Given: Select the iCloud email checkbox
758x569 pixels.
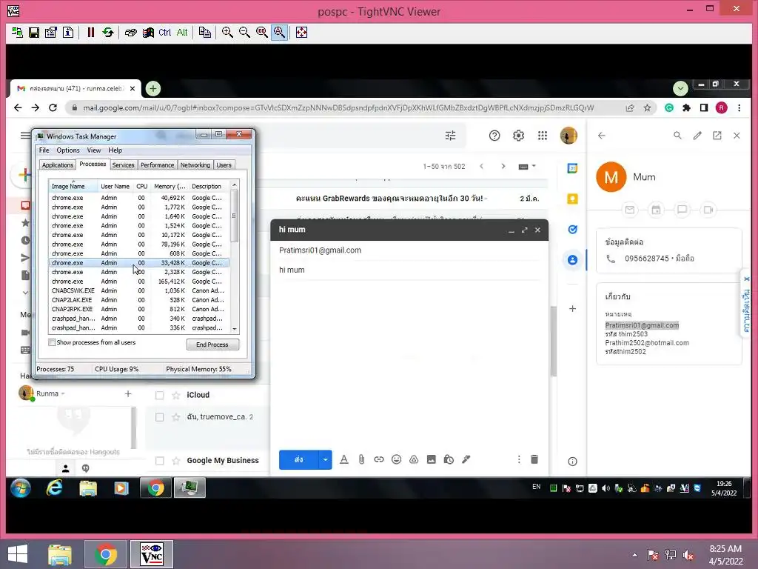Looking at the screenshot, I should 160,396.
